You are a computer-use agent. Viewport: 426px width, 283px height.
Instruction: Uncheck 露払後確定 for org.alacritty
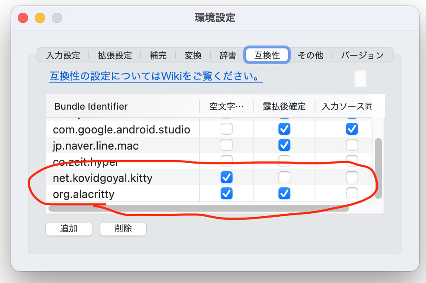coord(284,193)
